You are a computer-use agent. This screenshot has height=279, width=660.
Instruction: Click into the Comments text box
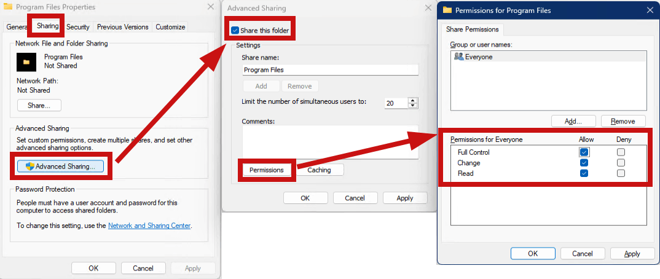(331, 142)
